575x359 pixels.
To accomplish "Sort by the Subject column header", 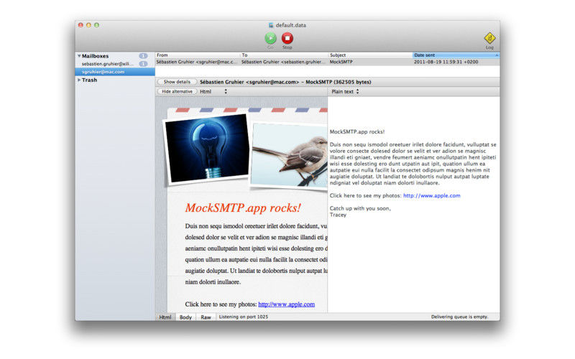I will pyautogui.click(x=370, y=55).
